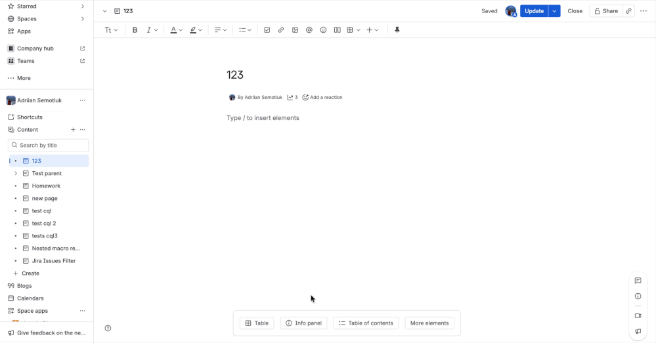Open the text color dropdown arrow
Image resolution: width=656 pixels, height=343 pixels.
(x=181, y=30)
